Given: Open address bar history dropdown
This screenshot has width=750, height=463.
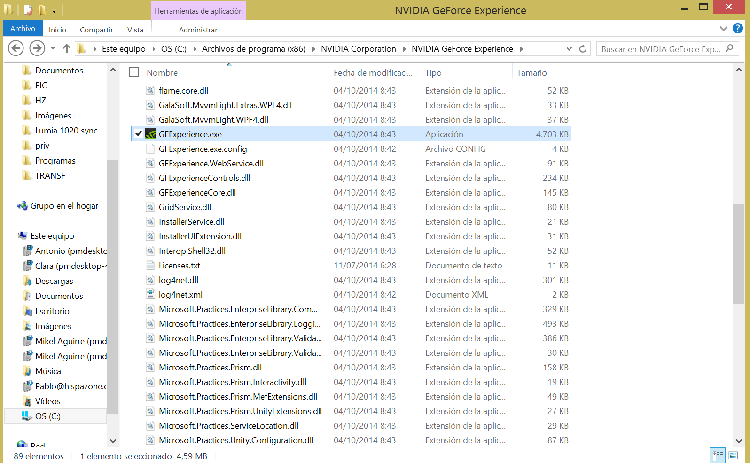Looking at the screenshot, I should pos(569,49).
